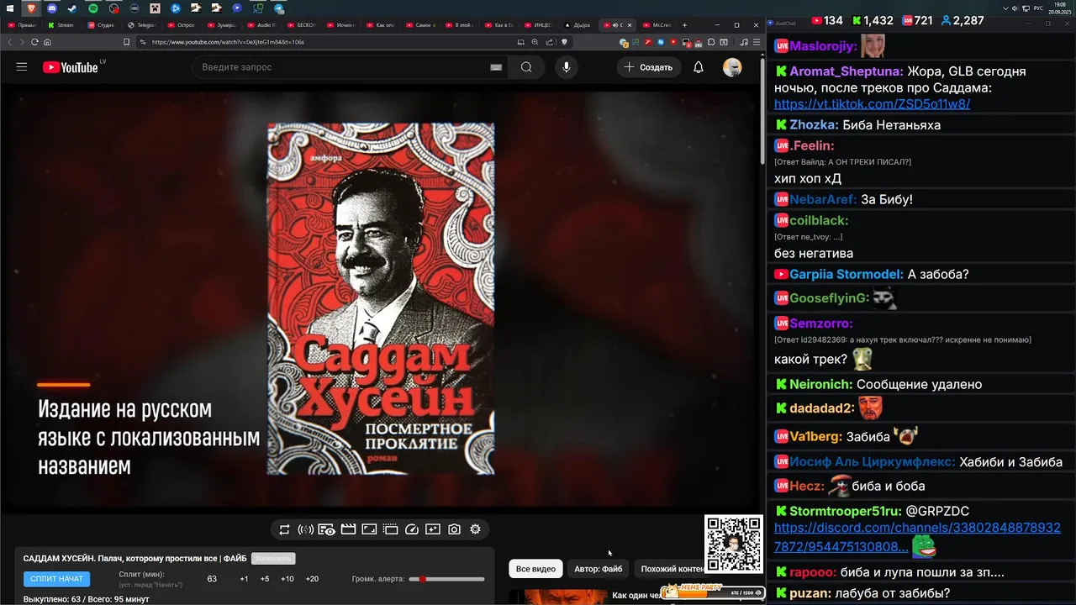The image size is (1076, 605).
Task: Click the YouTube search magnifier button
Action: [526, 67]
